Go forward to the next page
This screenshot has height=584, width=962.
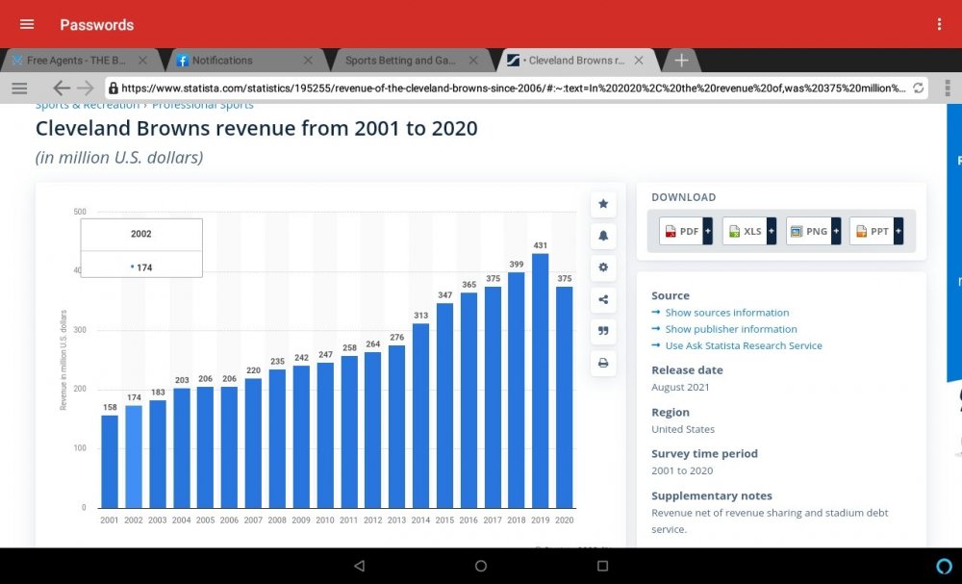click(x=86, y=89)
